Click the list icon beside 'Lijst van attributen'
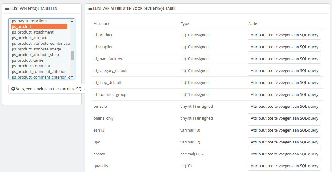 click(x=90, y=8)
